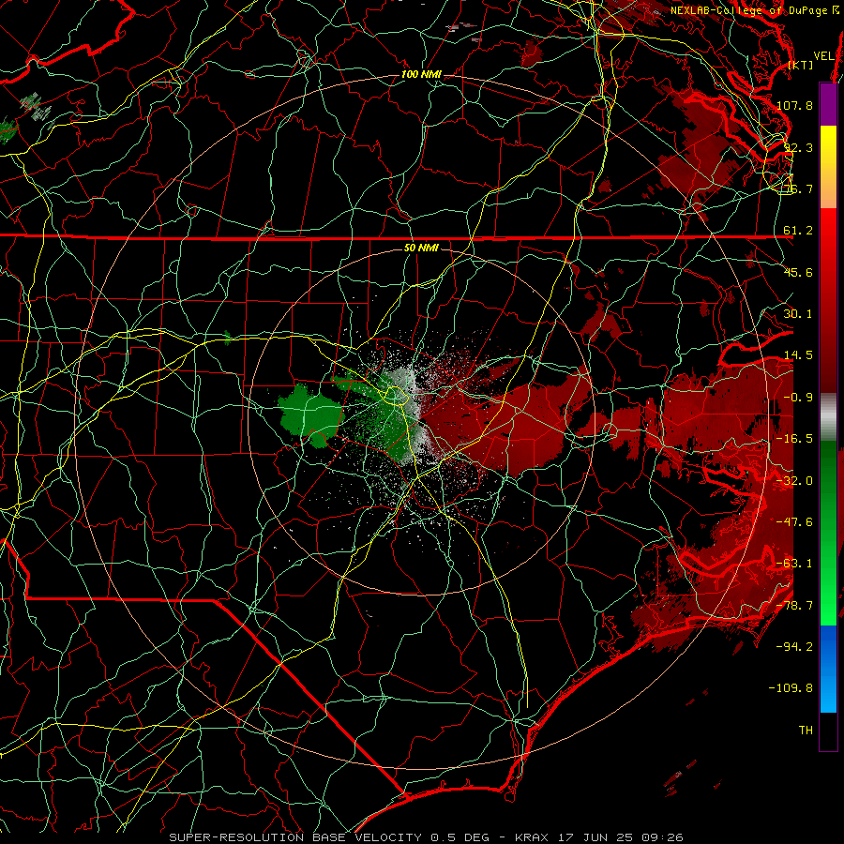Pick the green segment of color bar
The height and width of the screenshot is (844, 844).
(x=828, y=533)
